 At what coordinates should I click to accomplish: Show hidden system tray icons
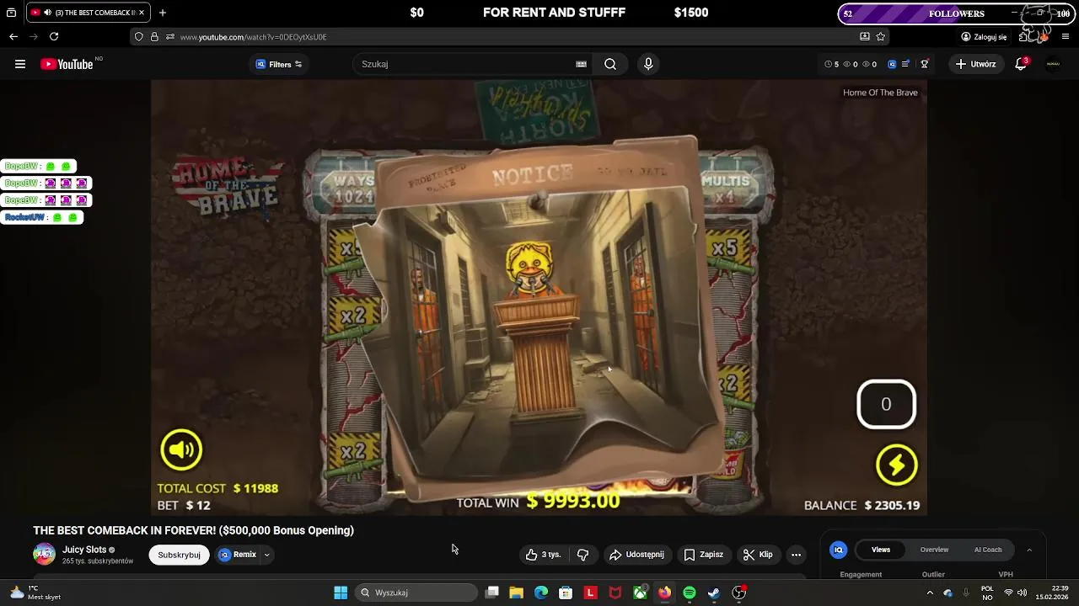click(x=930, y=593)
